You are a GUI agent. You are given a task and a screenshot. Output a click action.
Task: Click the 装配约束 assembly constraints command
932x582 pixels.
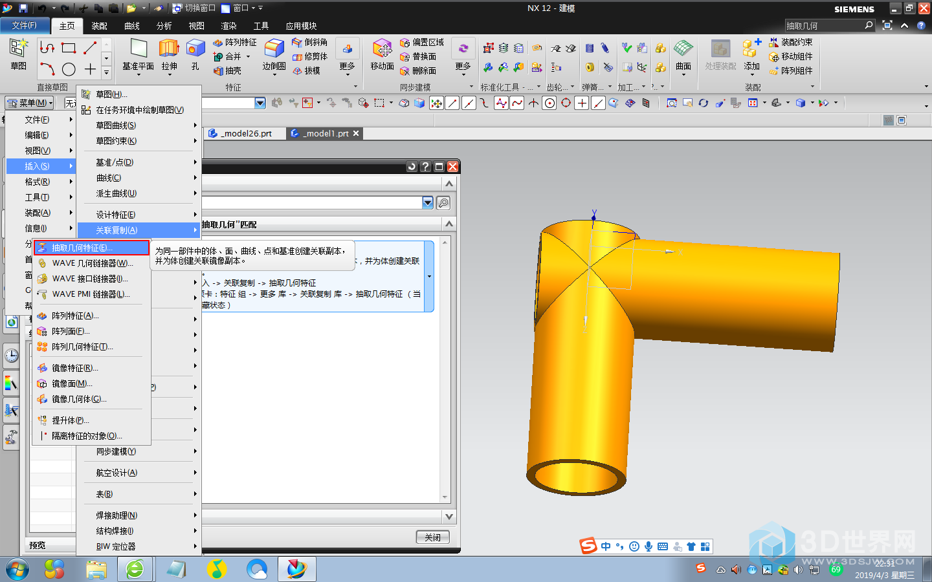(790, 42)
